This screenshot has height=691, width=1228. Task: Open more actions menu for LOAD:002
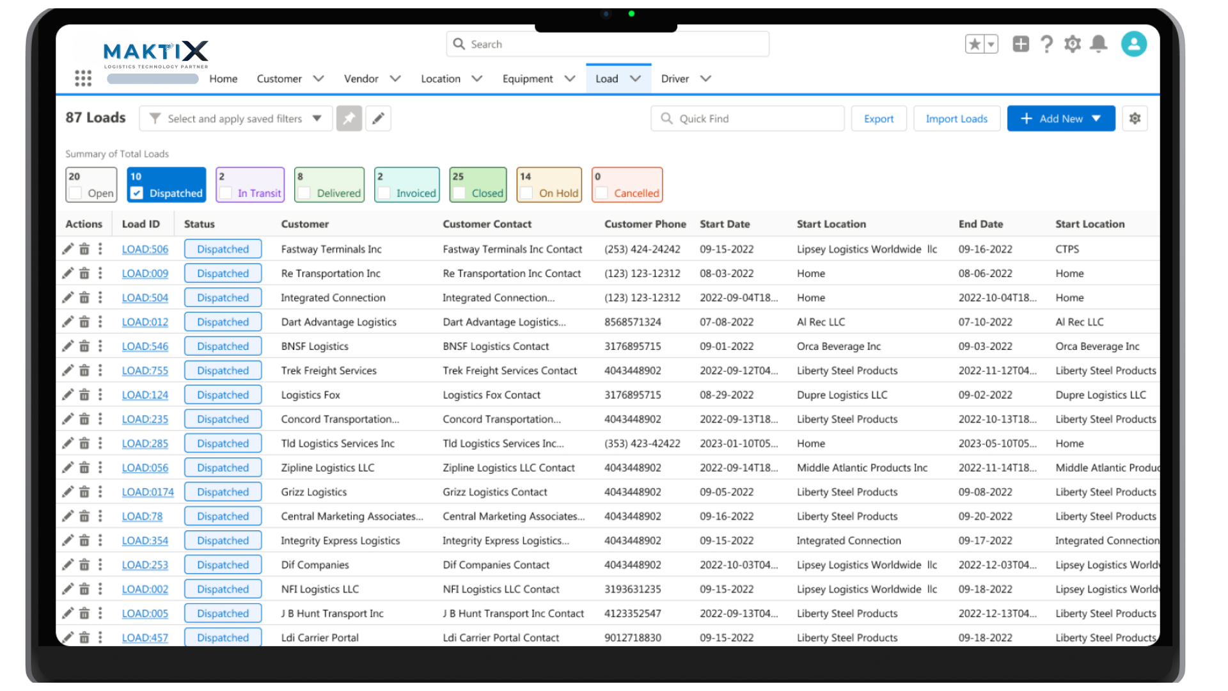tap(100, 589)
